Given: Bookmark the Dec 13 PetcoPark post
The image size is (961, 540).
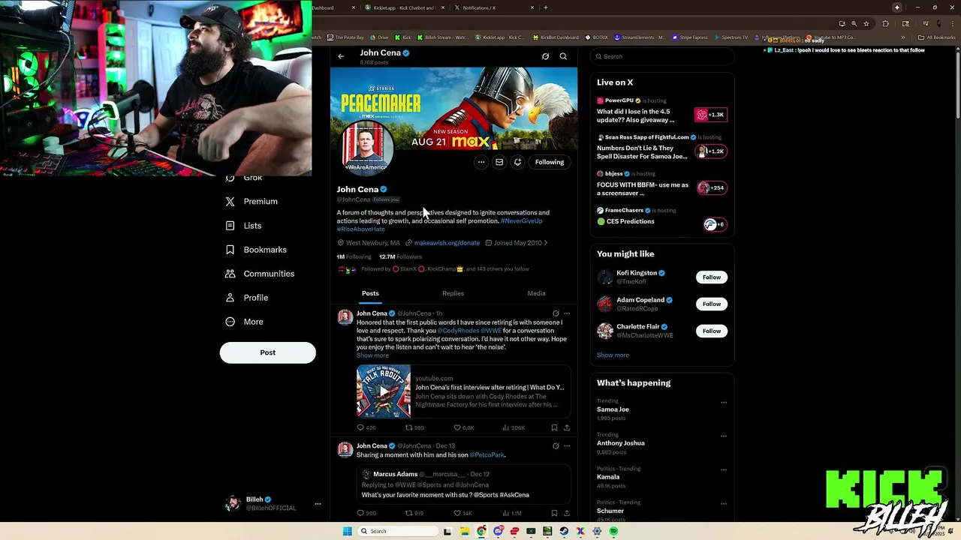Looking at the screenshot, I should [554, 513].
